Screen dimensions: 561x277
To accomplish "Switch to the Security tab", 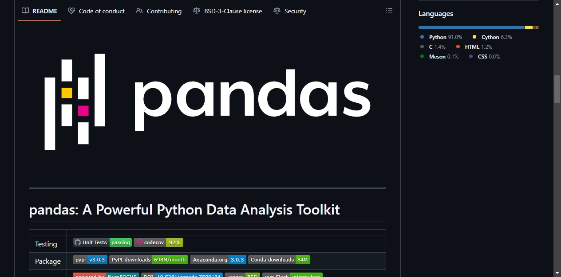I will point(290,11).
